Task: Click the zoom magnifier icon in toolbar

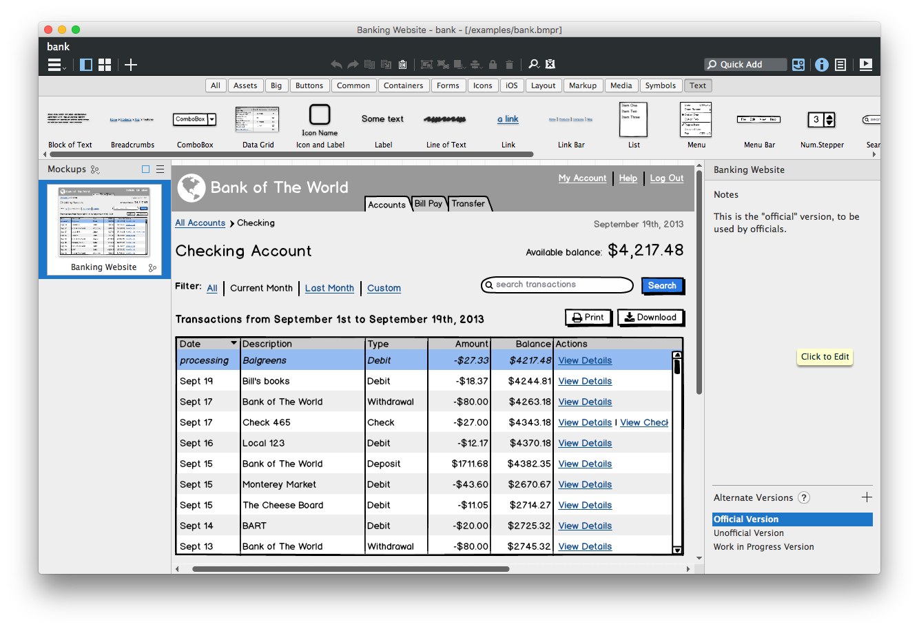Action: (533, 65)
